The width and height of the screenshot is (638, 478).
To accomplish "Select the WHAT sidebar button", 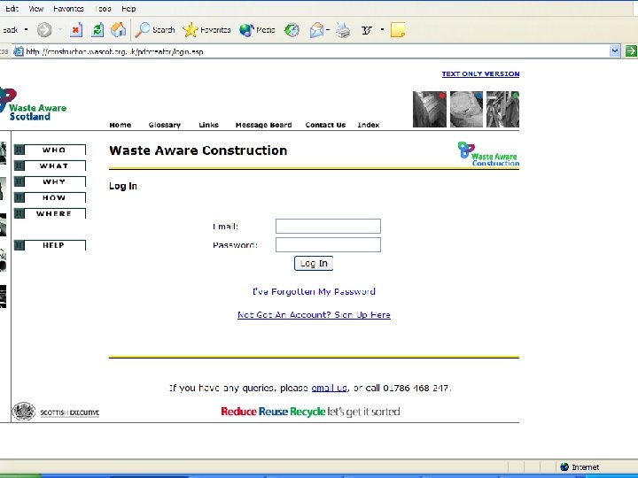I will coord(50,166).
